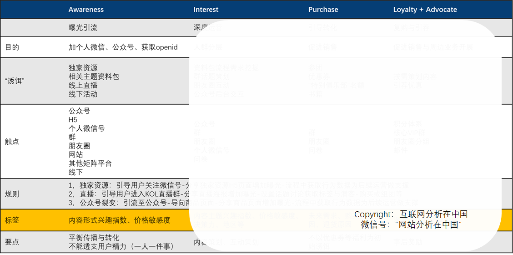
Task: Select the Interest column header
Action: pos(206,10)
